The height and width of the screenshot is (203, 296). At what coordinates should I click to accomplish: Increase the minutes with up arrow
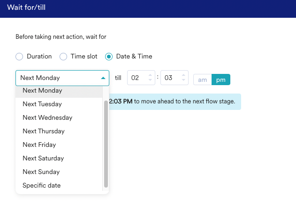(x=183, y=75)
